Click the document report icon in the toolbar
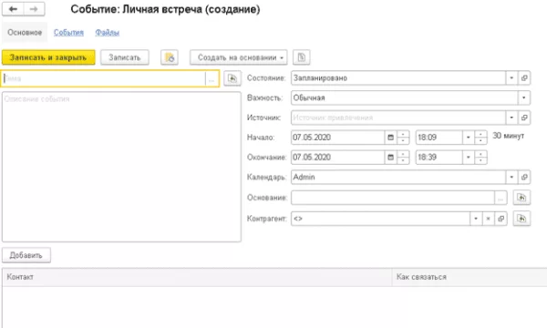The width and height of the screenshot is (547, 328). click(302, 57)
